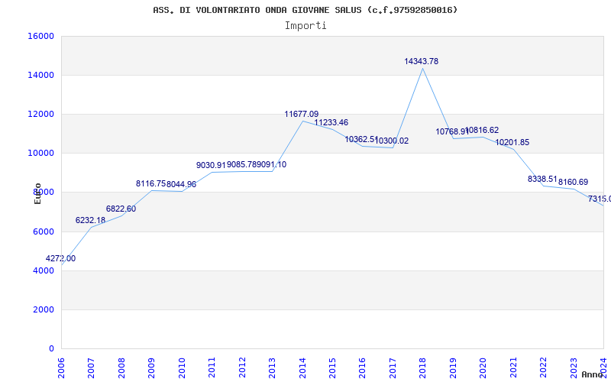
Task: Click the x-axis year 2012
Action: tap(242, 367)
